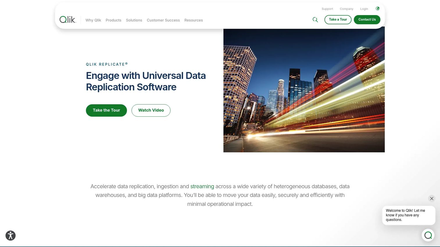Image resolution: width=440 pixels, height=247 pixels.
Task: Click the Engage with Universal Data heading
Action: (x=146, y=81)
